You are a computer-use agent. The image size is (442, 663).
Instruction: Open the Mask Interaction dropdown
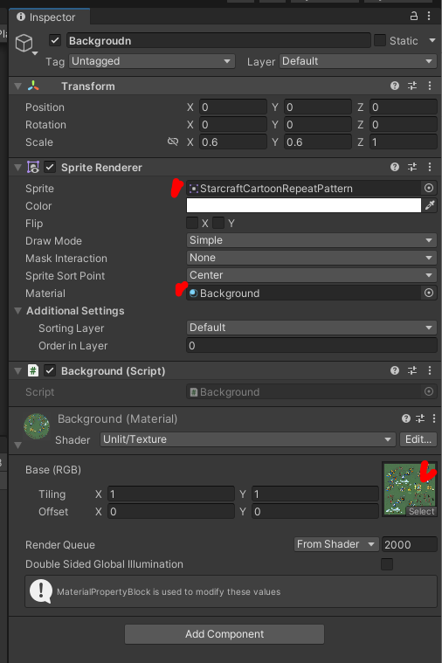[x=311, y=258]
